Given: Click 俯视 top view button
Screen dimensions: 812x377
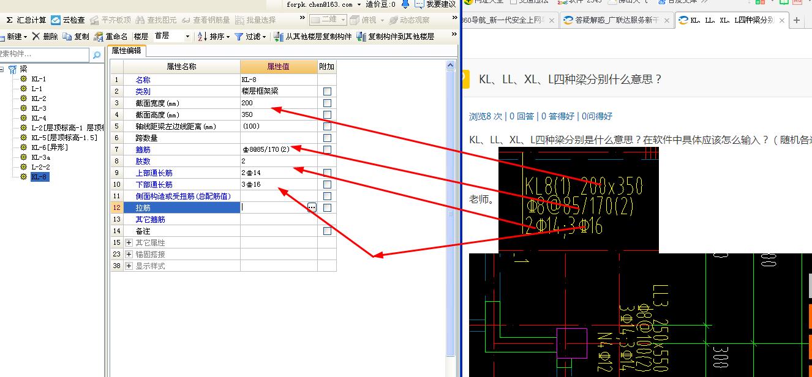Looking at the screenshot, I should 367,20.
